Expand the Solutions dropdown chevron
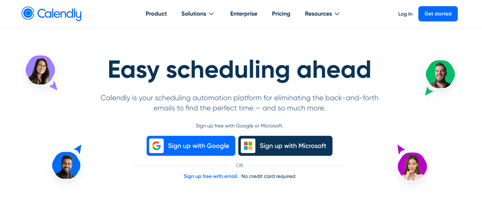The width and height of the screenshot is (482, 199). tap(211, 14)
